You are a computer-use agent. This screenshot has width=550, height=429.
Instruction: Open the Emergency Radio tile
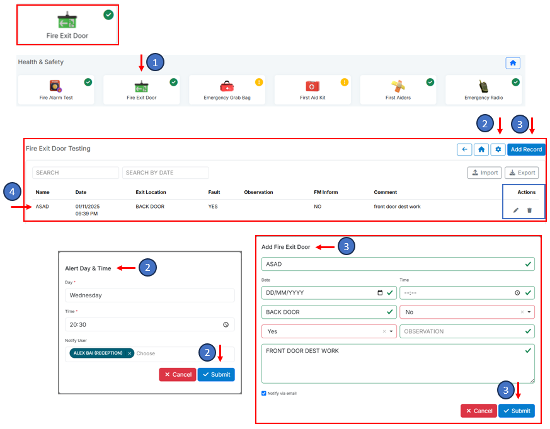coord(483,89)
